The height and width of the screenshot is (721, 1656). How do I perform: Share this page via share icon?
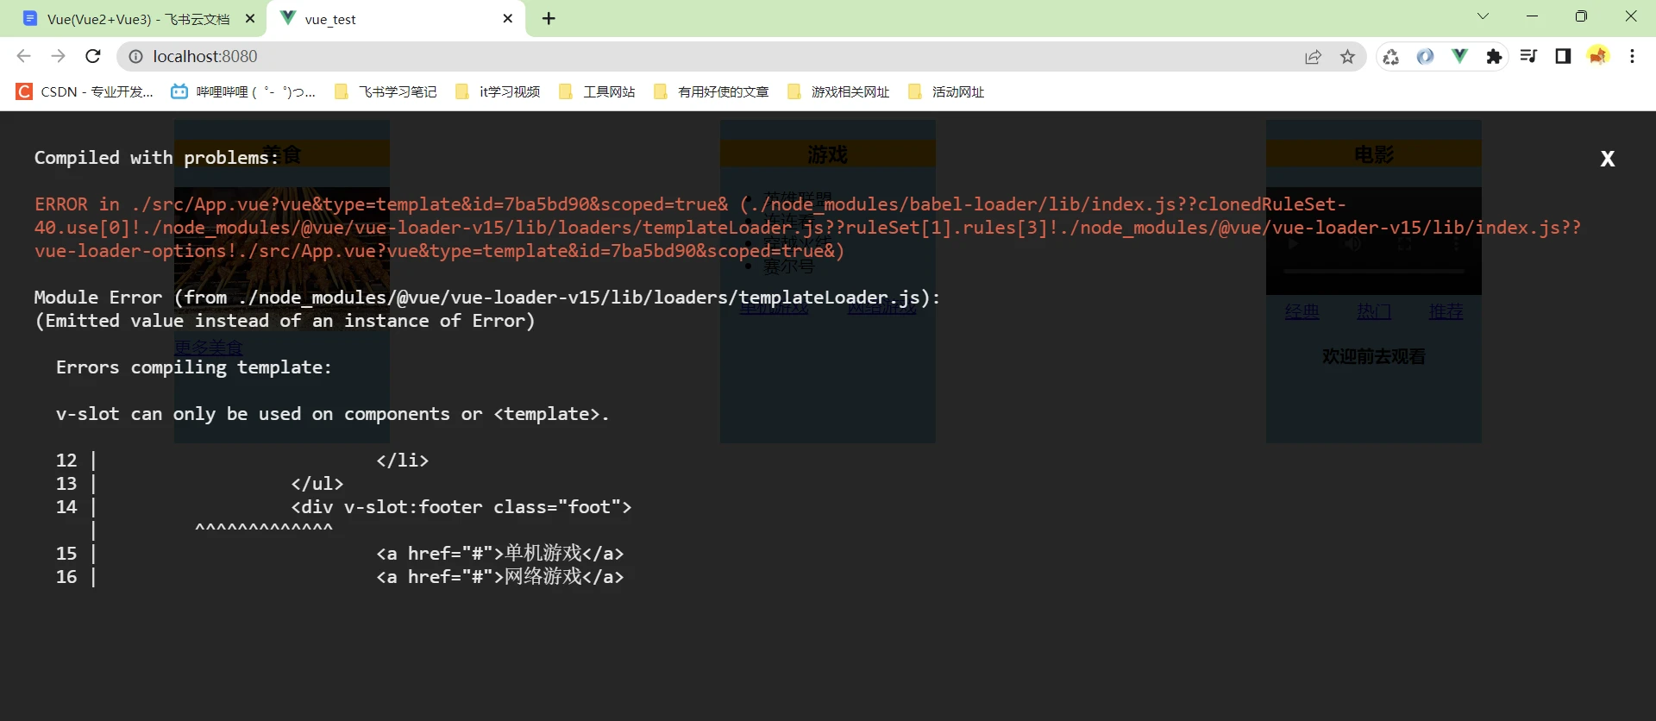click(x=1313, y=57)
